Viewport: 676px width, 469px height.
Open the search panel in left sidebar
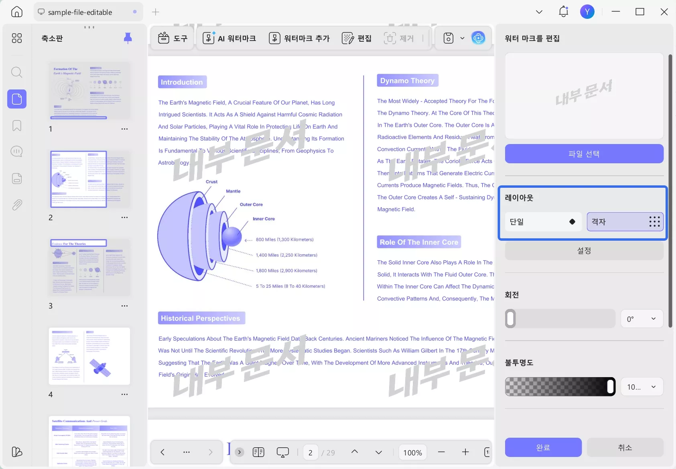click(x=16, y=72)
